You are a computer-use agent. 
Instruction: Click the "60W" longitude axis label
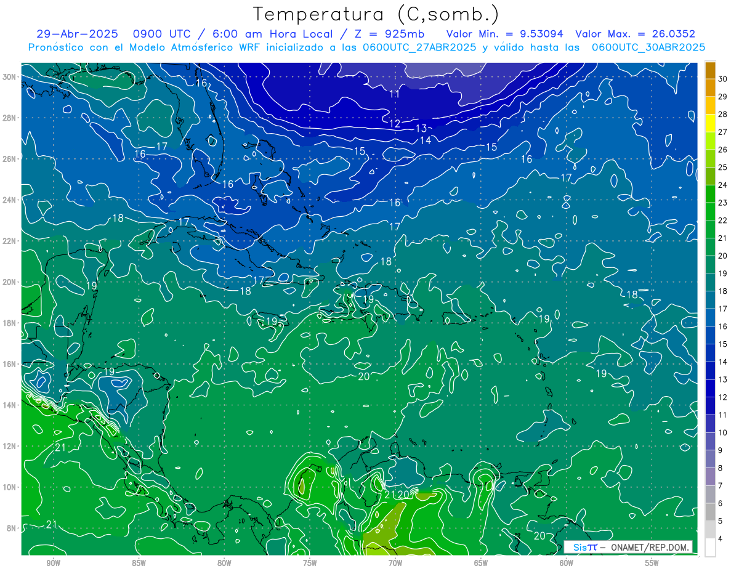[566, 563]
